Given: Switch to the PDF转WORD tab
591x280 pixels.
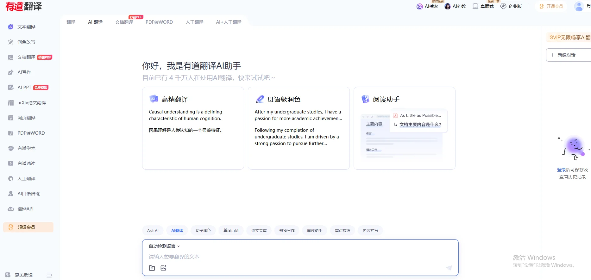Looking at the screenshot, I should [x=159, y=22].
